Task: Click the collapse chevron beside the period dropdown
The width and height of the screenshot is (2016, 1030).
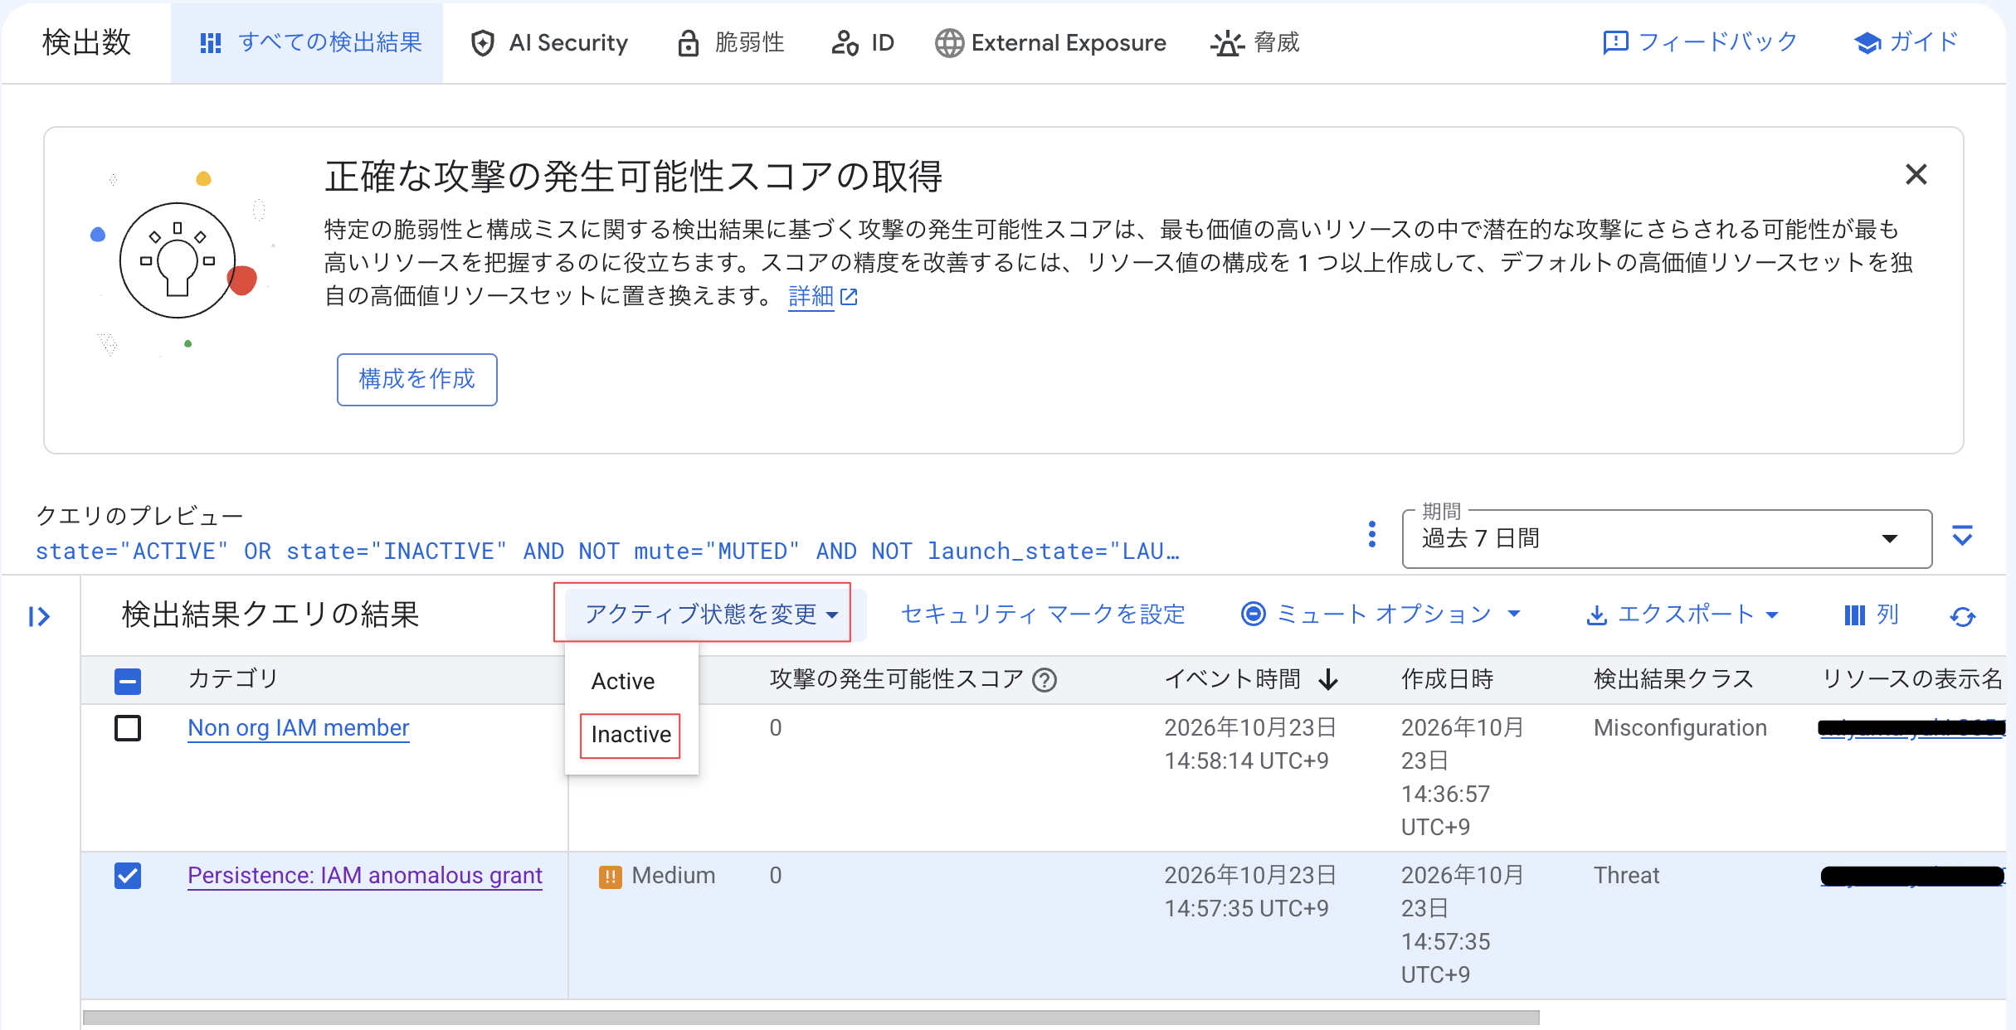Action: (1962, 536)
